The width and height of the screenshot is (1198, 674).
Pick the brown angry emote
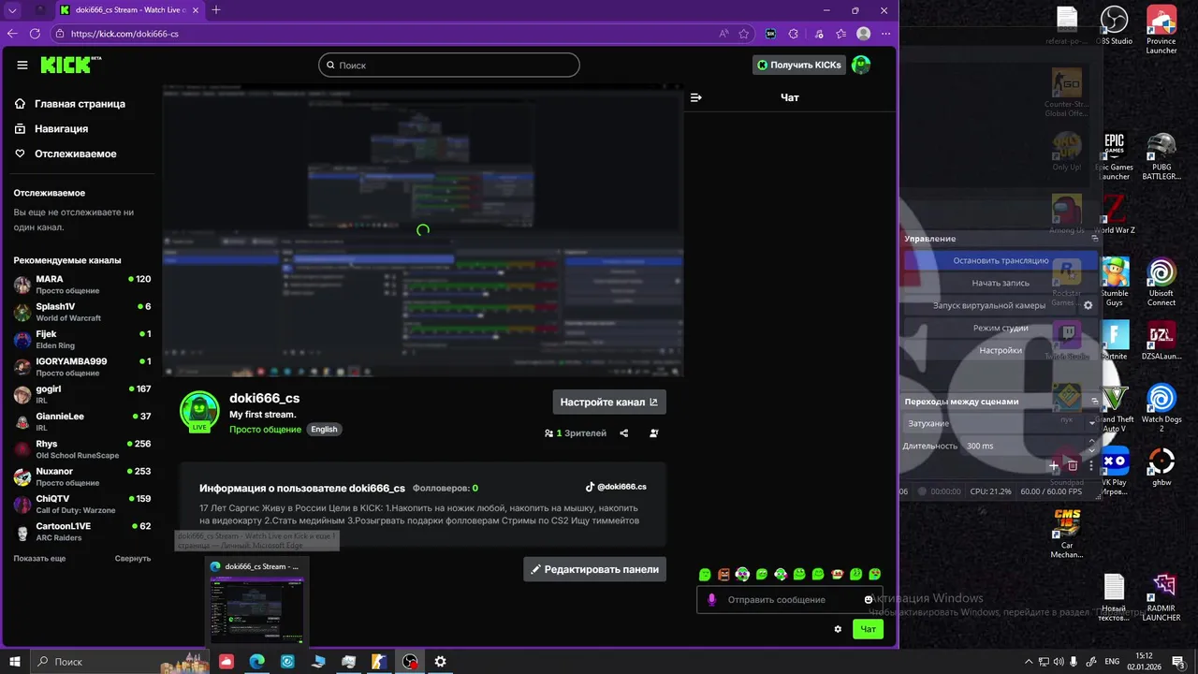point(723,574)
